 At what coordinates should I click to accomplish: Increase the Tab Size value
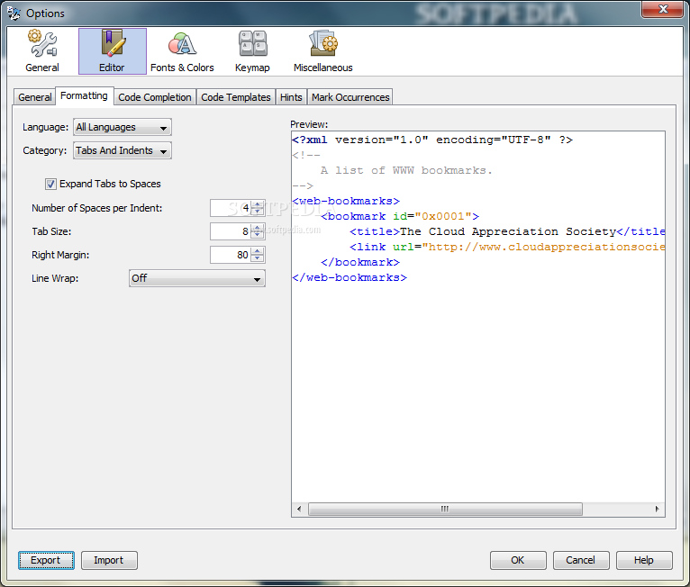[258, 227]
